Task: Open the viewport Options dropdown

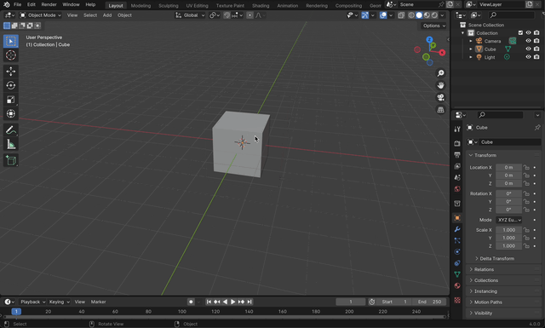Action: (433, 26)
